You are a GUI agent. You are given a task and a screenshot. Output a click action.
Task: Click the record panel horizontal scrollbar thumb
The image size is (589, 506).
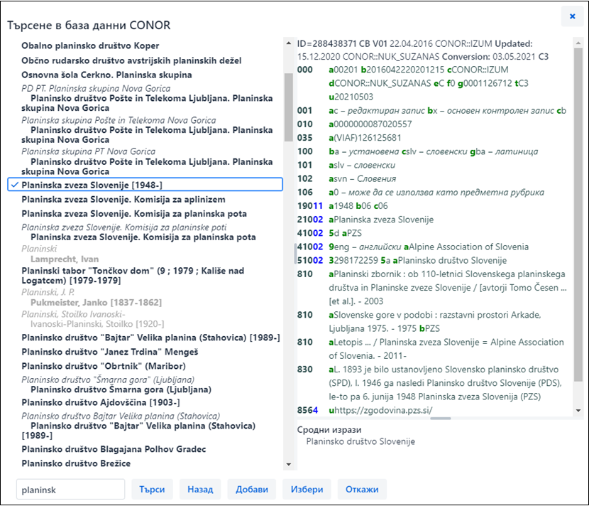[x=441, y=418]
